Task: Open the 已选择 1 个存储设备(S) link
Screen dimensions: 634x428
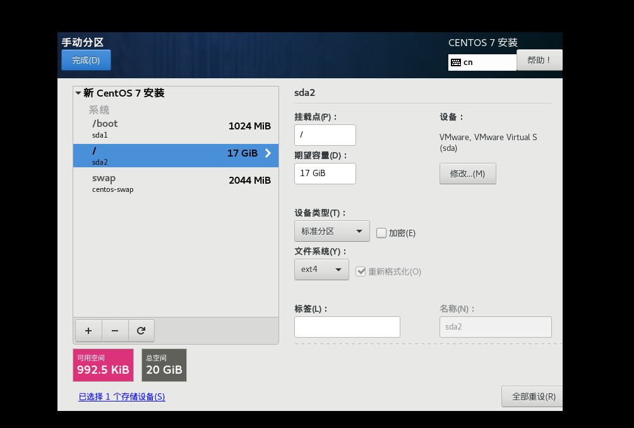Action: (x=122, y=397)
